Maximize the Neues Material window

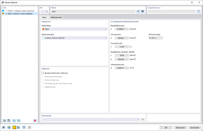tap(192, 2)
